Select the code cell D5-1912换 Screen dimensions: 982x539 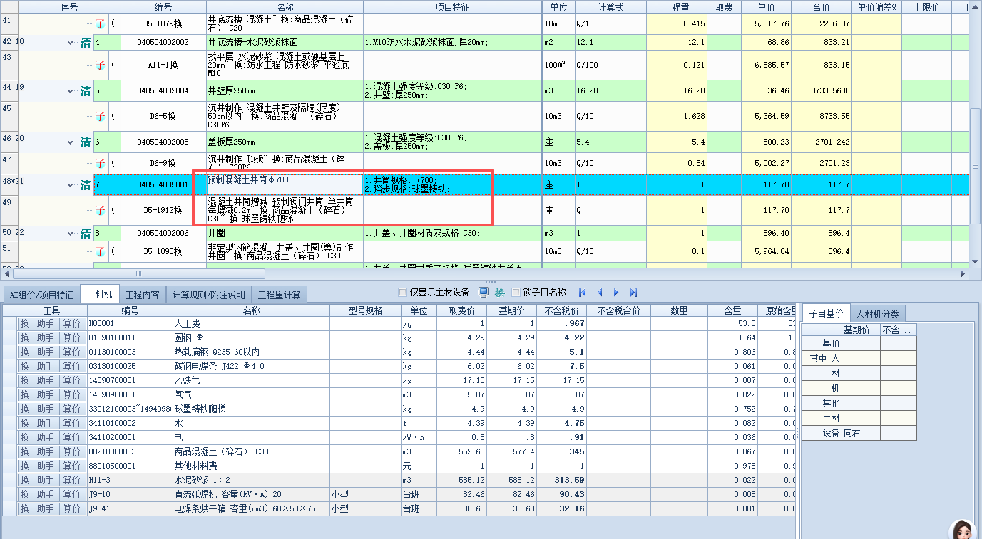pyautogui.click(x=163, y=211)
